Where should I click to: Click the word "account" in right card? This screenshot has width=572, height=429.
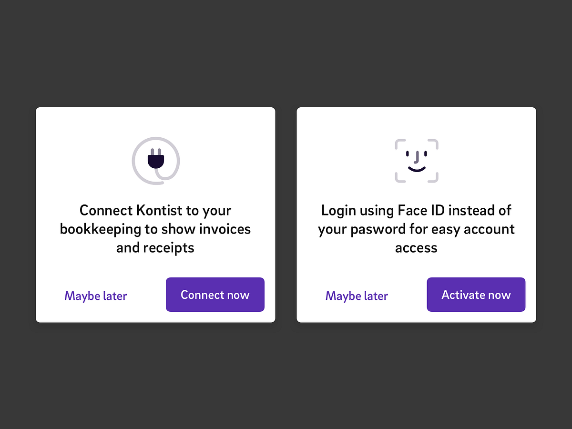tap(489, 229)
